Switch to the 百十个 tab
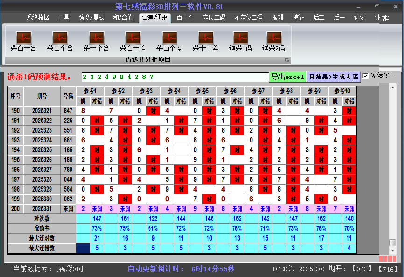The image size is (404, 277). (185, 18)
